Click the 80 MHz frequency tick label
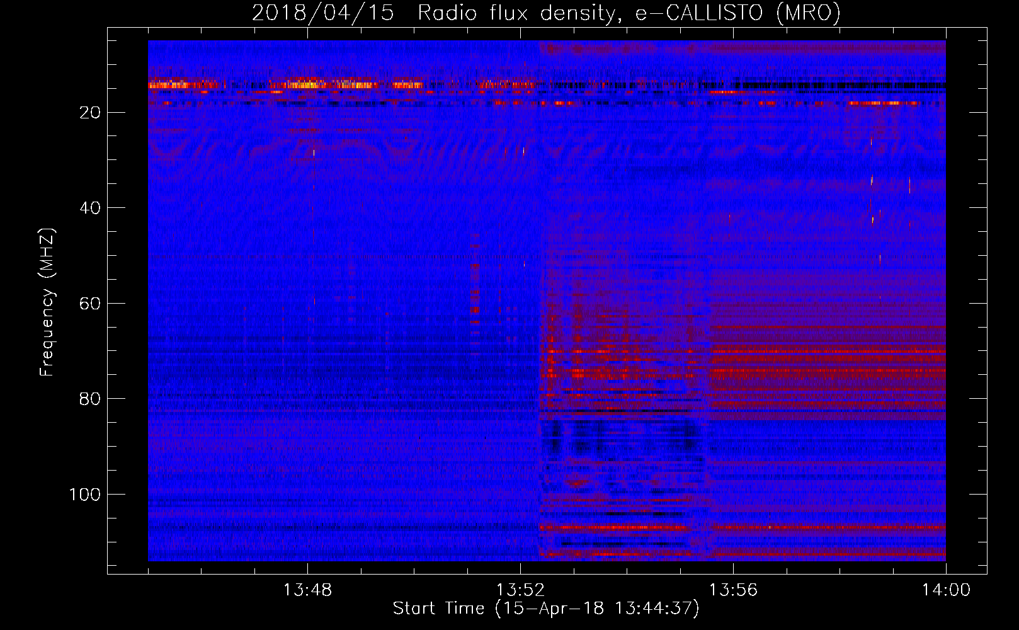1019x630 pixels. [90, 399]
